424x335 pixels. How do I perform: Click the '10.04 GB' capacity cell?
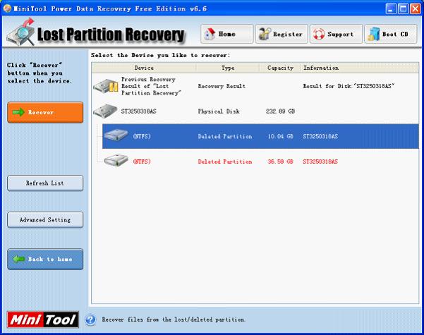tap(280, 136)
